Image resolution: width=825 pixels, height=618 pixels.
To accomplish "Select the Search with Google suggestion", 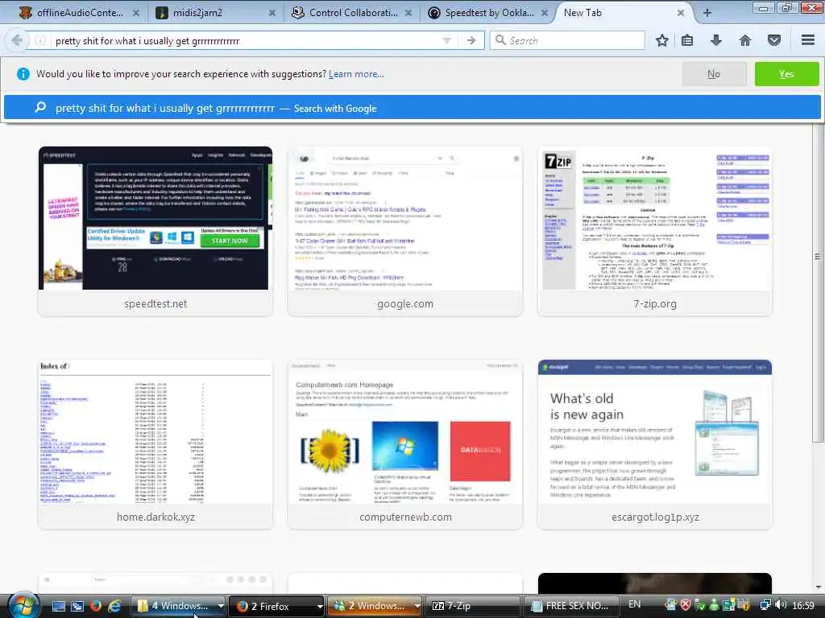I will tap(412, 109).
